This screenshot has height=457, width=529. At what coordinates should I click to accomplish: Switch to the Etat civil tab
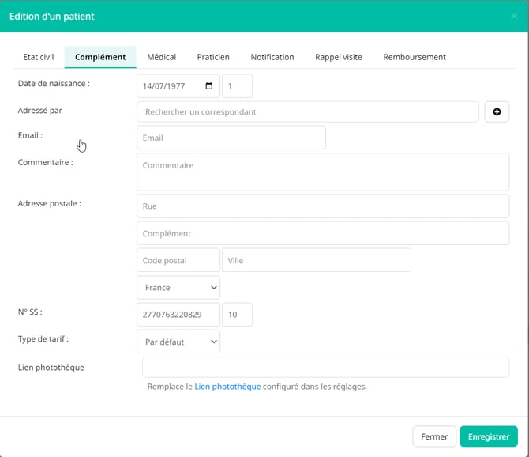tap(38, 57)
